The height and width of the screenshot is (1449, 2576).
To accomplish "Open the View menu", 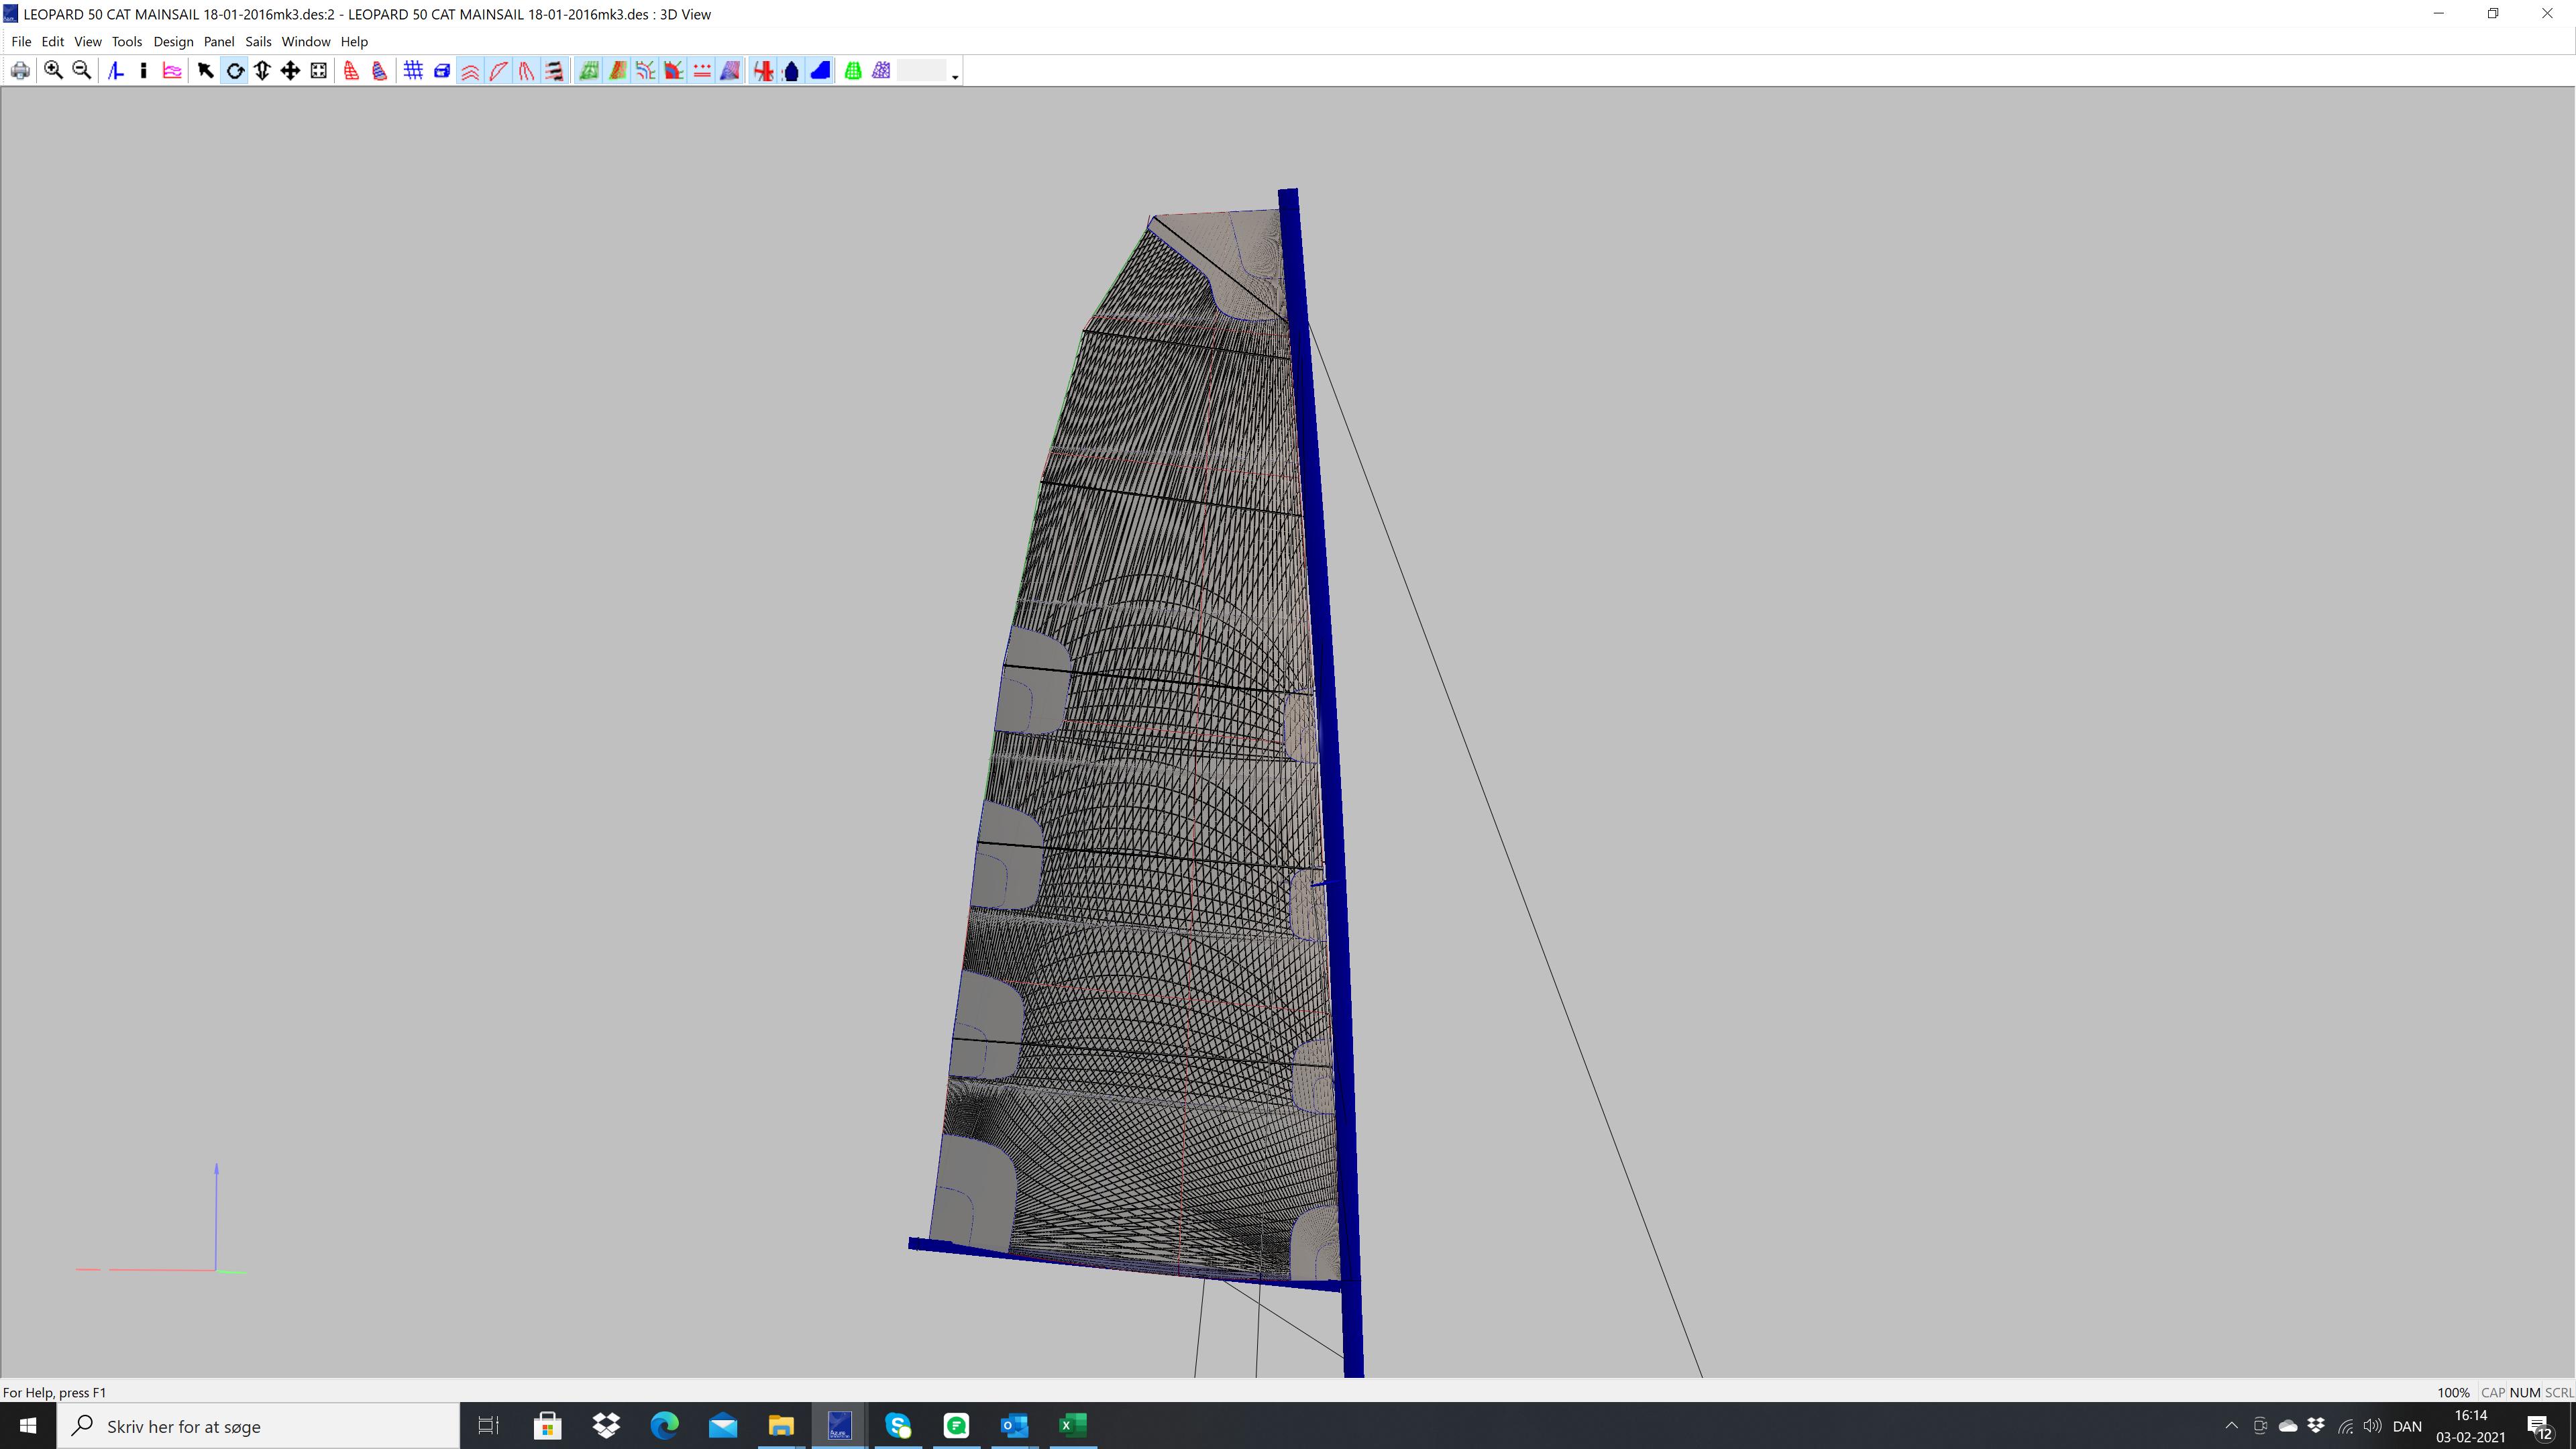I will [88, 41].
